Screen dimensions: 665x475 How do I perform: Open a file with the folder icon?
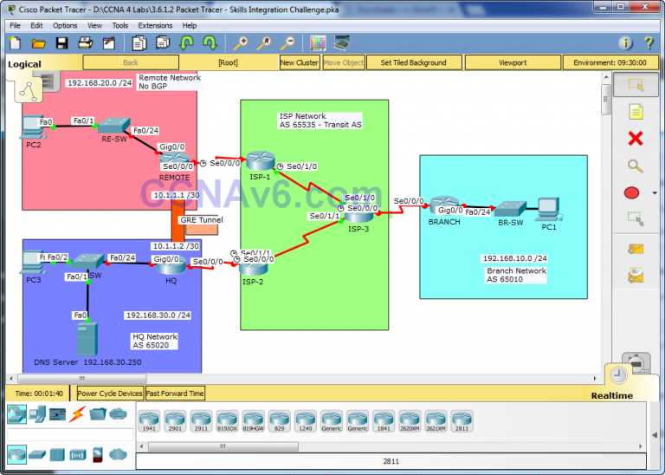click(38, 43)
